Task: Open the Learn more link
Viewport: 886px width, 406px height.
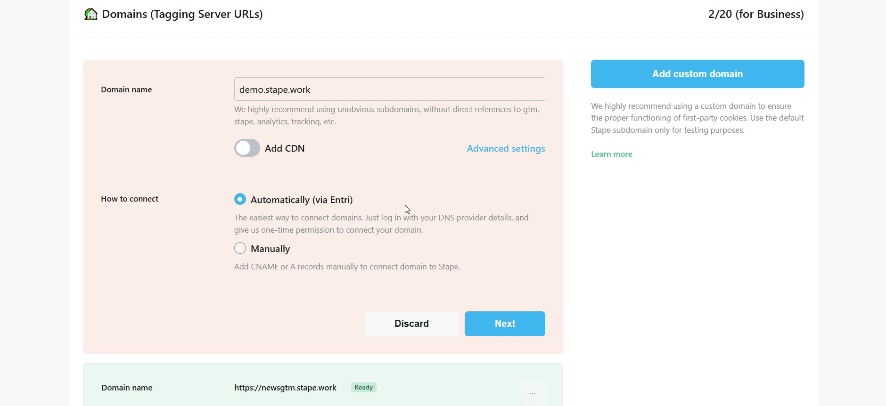Action: click(x=612, y=154)
